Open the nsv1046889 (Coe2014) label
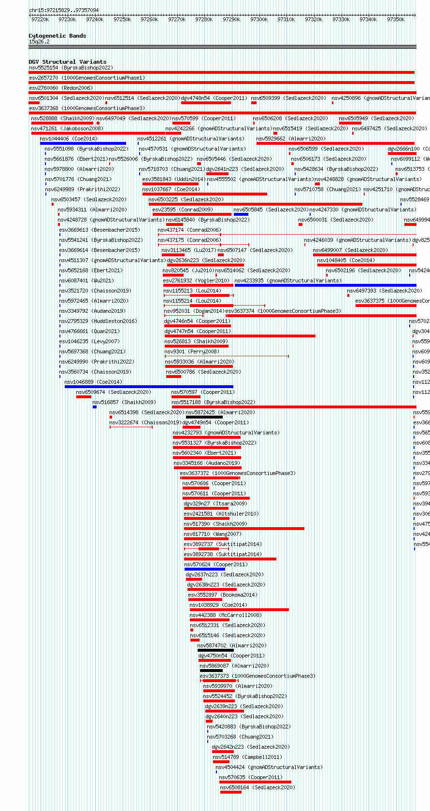The height and width of the screenshot is (811, 430). pos(93,382)
